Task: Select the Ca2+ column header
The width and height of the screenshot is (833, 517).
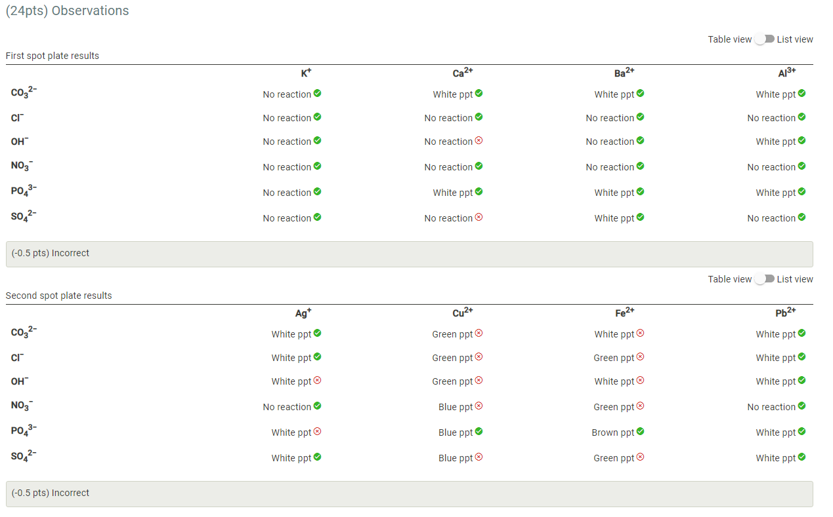Action: (x=462, y=73)
